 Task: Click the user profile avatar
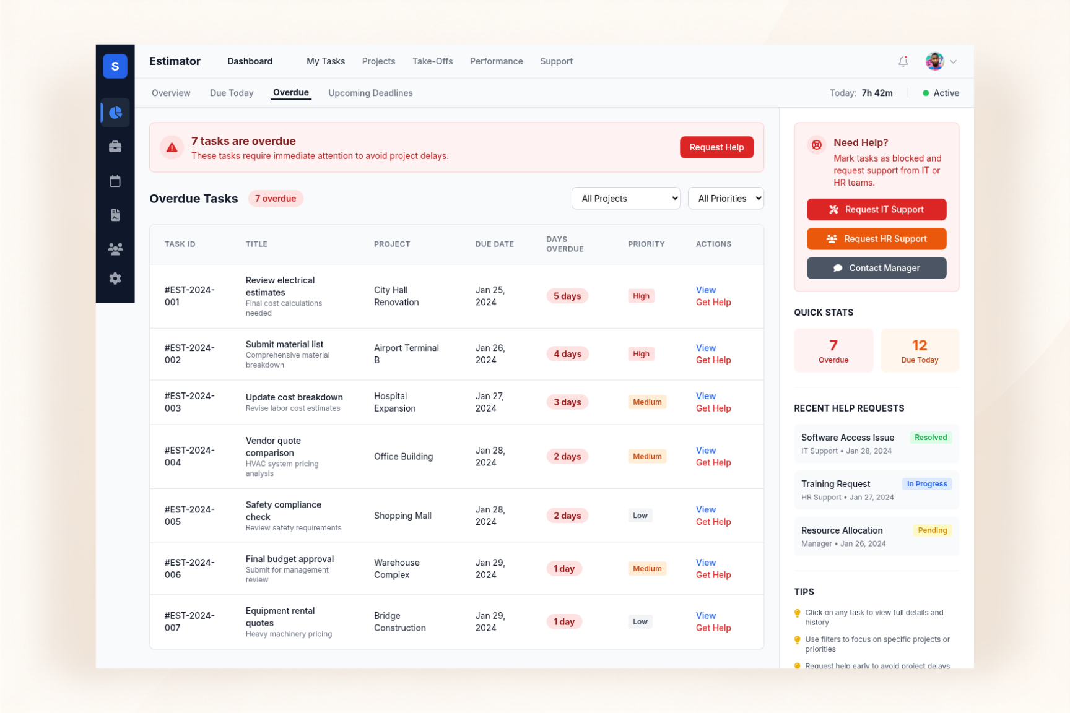[x=934, y=61]
